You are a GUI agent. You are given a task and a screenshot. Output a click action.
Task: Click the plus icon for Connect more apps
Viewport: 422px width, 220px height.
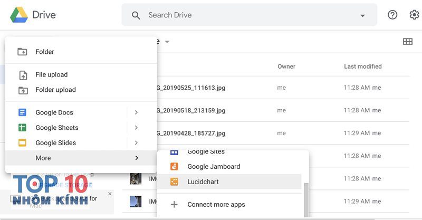pyautogui.click(x=174, y=204)
